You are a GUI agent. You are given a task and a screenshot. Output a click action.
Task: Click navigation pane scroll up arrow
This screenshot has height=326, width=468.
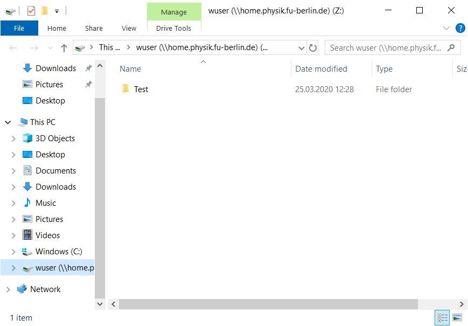(x=100, y=65)
